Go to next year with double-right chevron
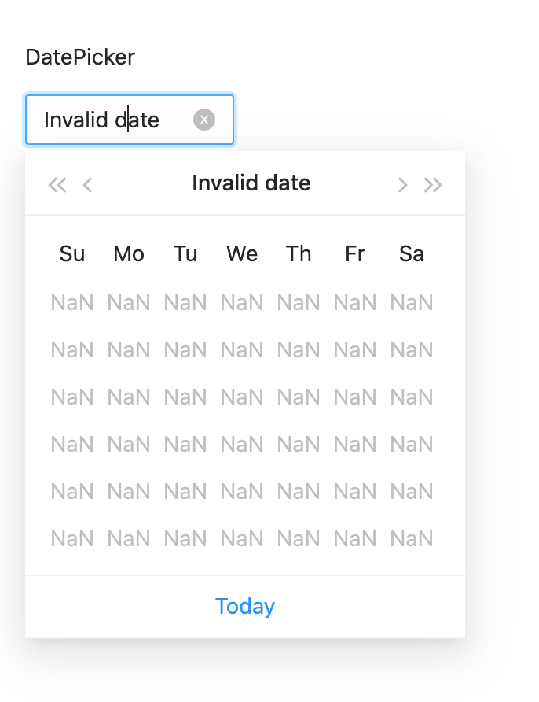Image resolution: width=539 pixels, height=702 pixels. tap(433, 184)
